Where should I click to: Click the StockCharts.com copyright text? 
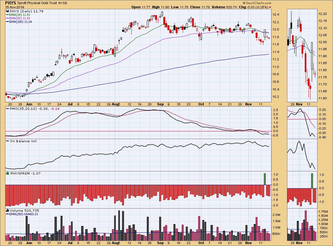(257, 3)
